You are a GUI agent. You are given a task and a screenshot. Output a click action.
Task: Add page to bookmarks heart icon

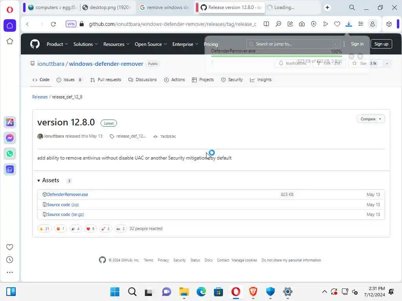click(337, 24)
